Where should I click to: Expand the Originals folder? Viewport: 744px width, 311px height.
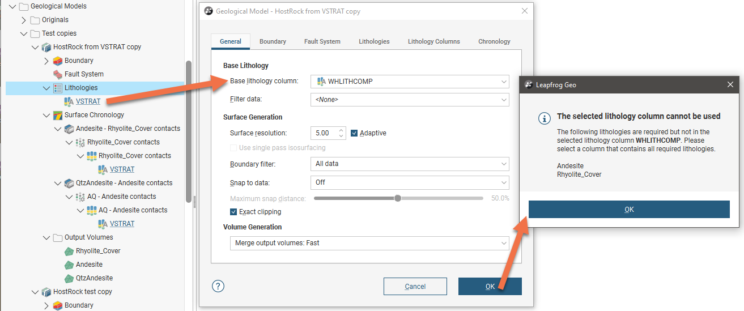(x=24, y=20)
